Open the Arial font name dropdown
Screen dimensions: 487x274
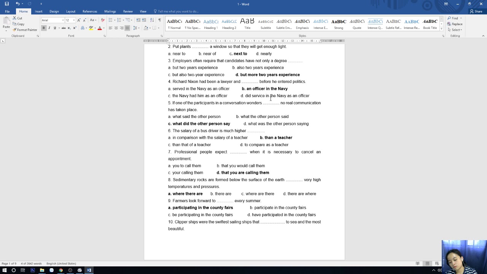coord(63,20)
